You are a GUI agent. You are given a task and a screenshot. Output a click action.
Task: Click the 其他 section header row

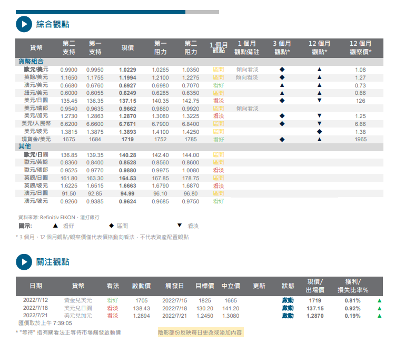point(25,146)
